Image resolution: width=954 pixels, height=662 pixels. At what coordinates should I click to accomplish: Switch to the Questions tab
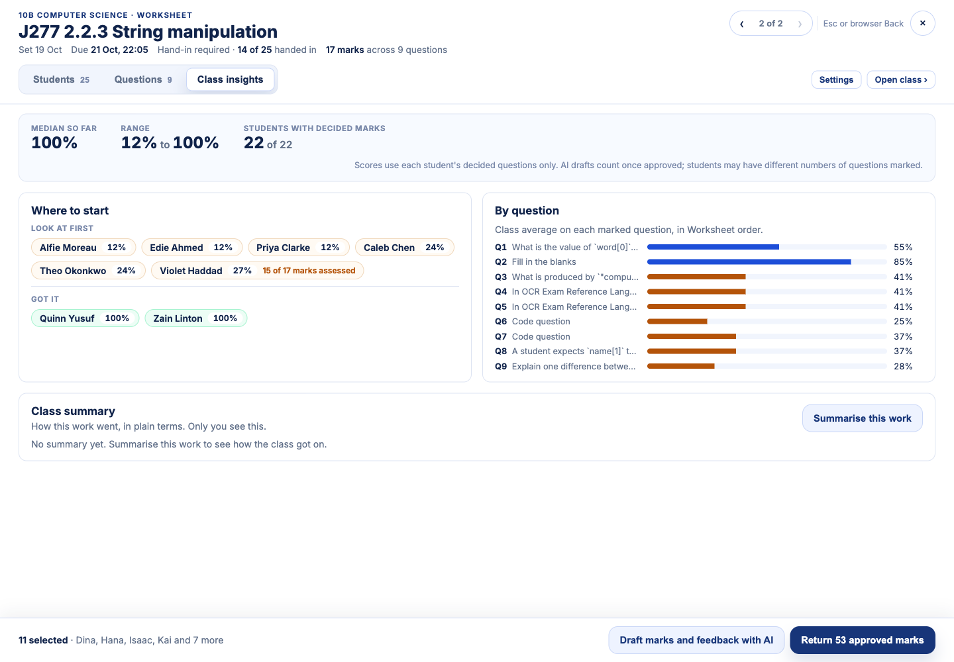(143, 79)
